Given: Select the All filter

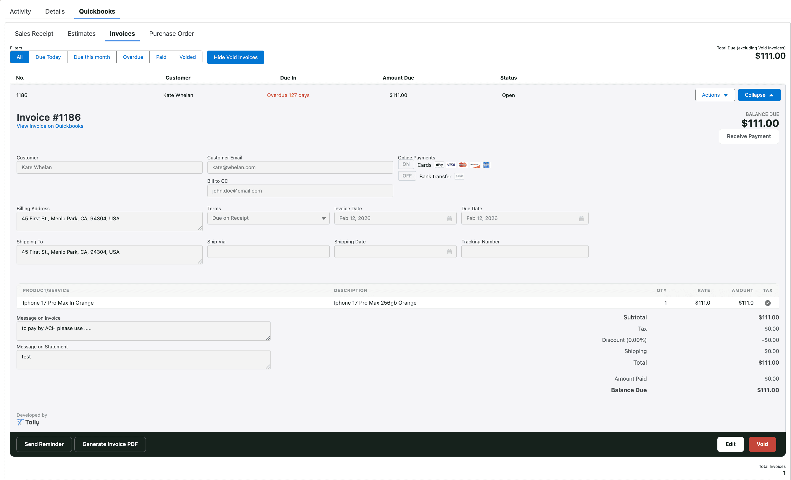Looking at the screenshot, I should click(x=20, y=57).
